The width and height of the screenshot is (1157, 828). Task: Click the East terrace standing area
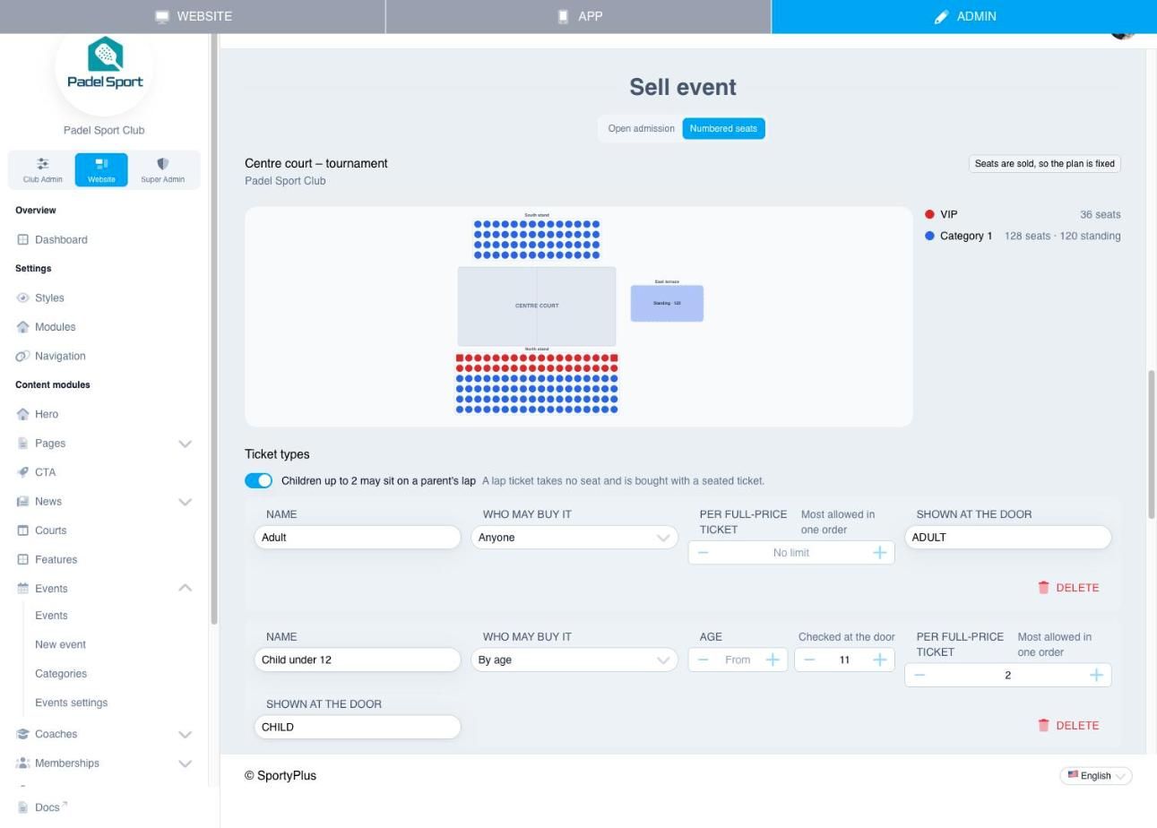click(667, 303)
